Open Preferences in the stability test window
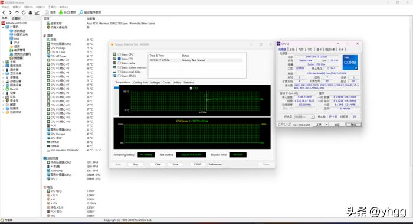Image resolution: width=413 pixels, height=224 pixels. tap(215, 164)
